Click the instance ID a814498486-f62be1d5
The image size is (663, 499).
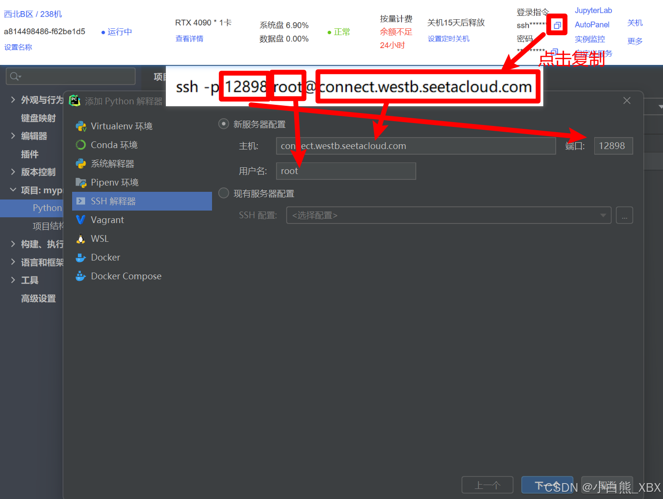pos(45,31)
